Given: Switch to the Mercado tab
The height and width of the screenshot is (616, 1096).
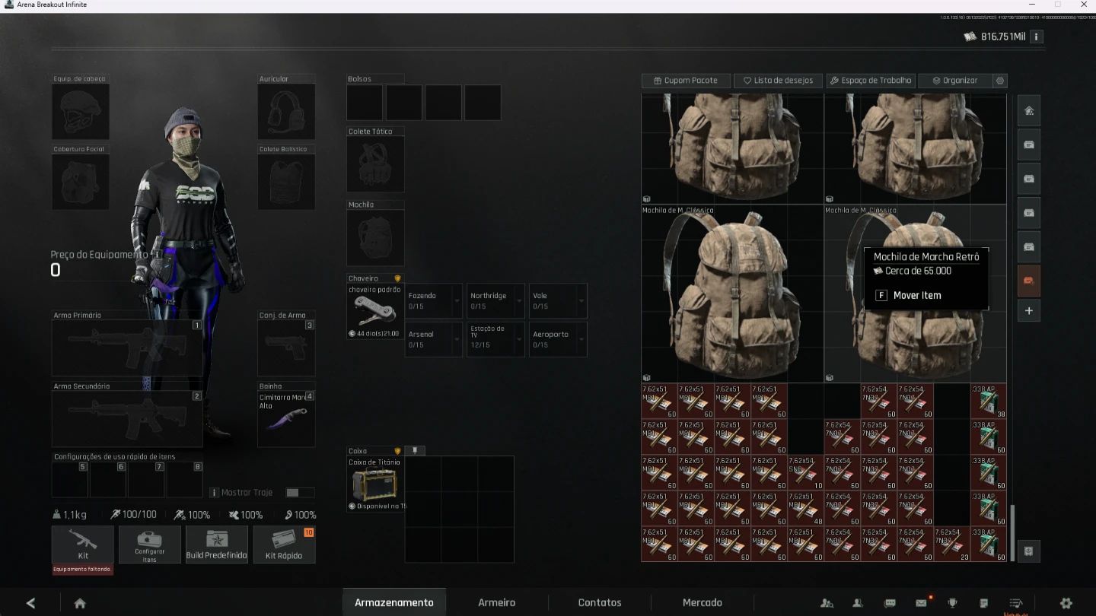Looking at the screenshot, I should click(x=702, y=602).
